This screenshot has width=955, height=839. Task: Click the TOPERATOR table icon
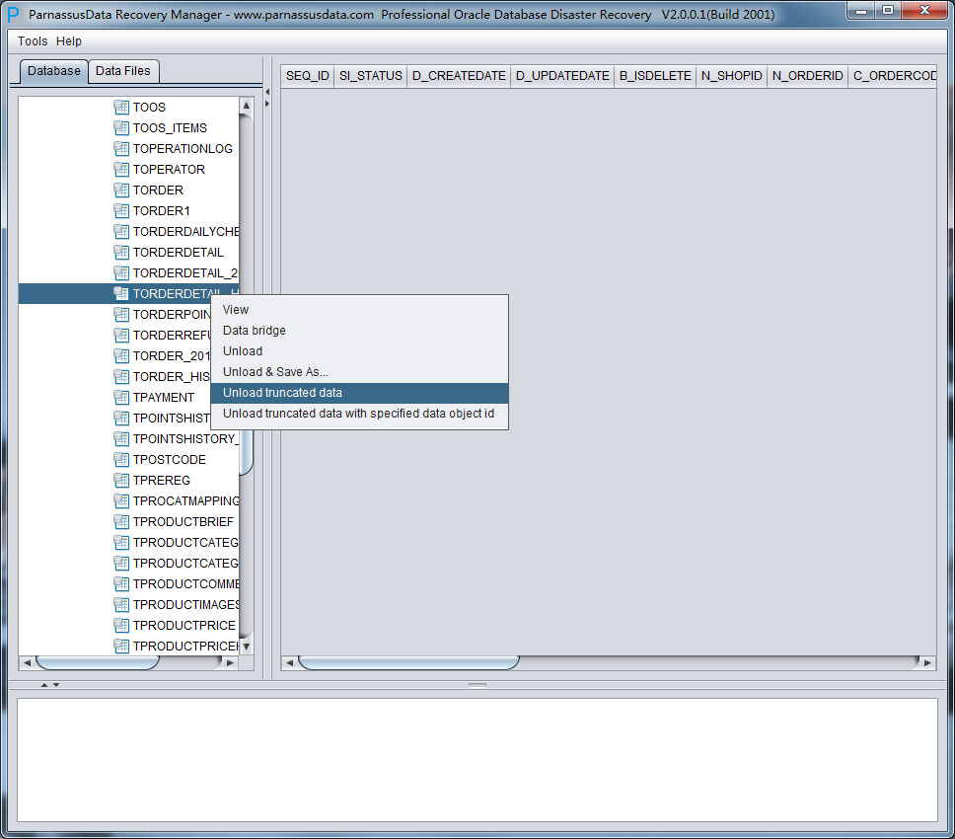(121, 169)
